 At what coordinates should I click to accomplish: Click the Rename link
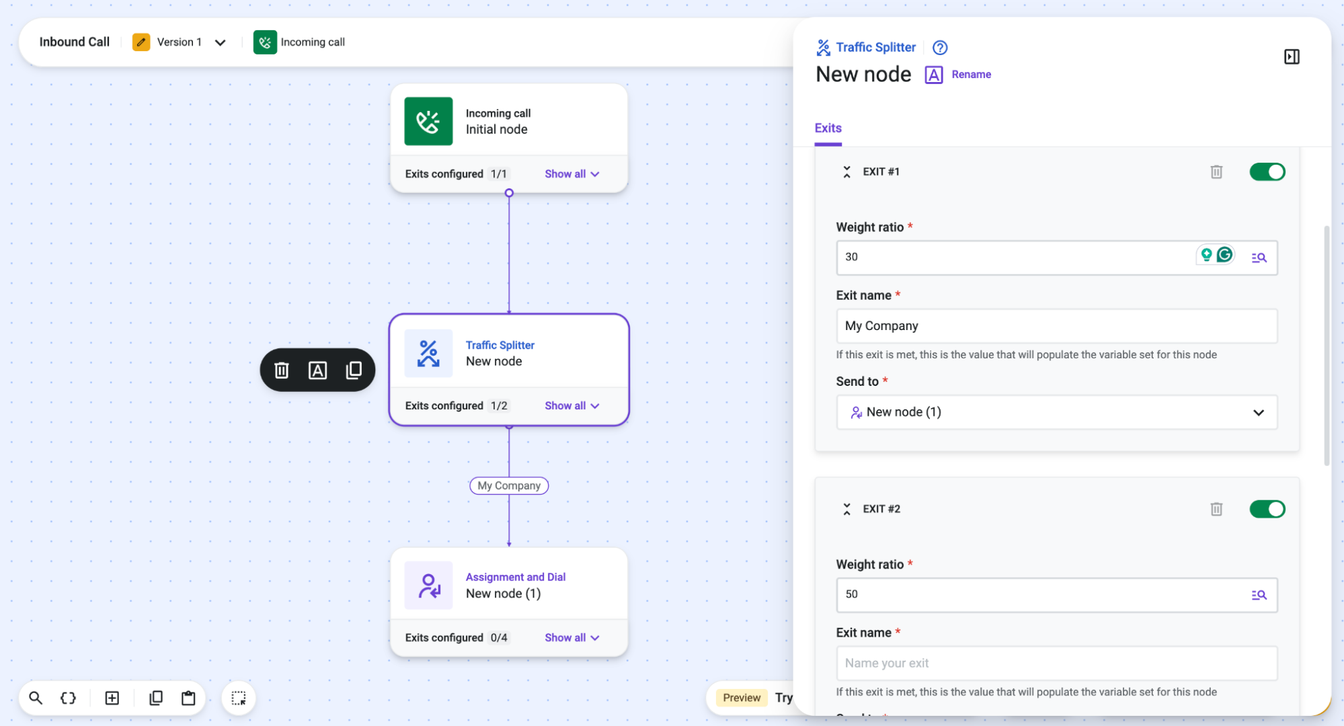coord(971,75)
